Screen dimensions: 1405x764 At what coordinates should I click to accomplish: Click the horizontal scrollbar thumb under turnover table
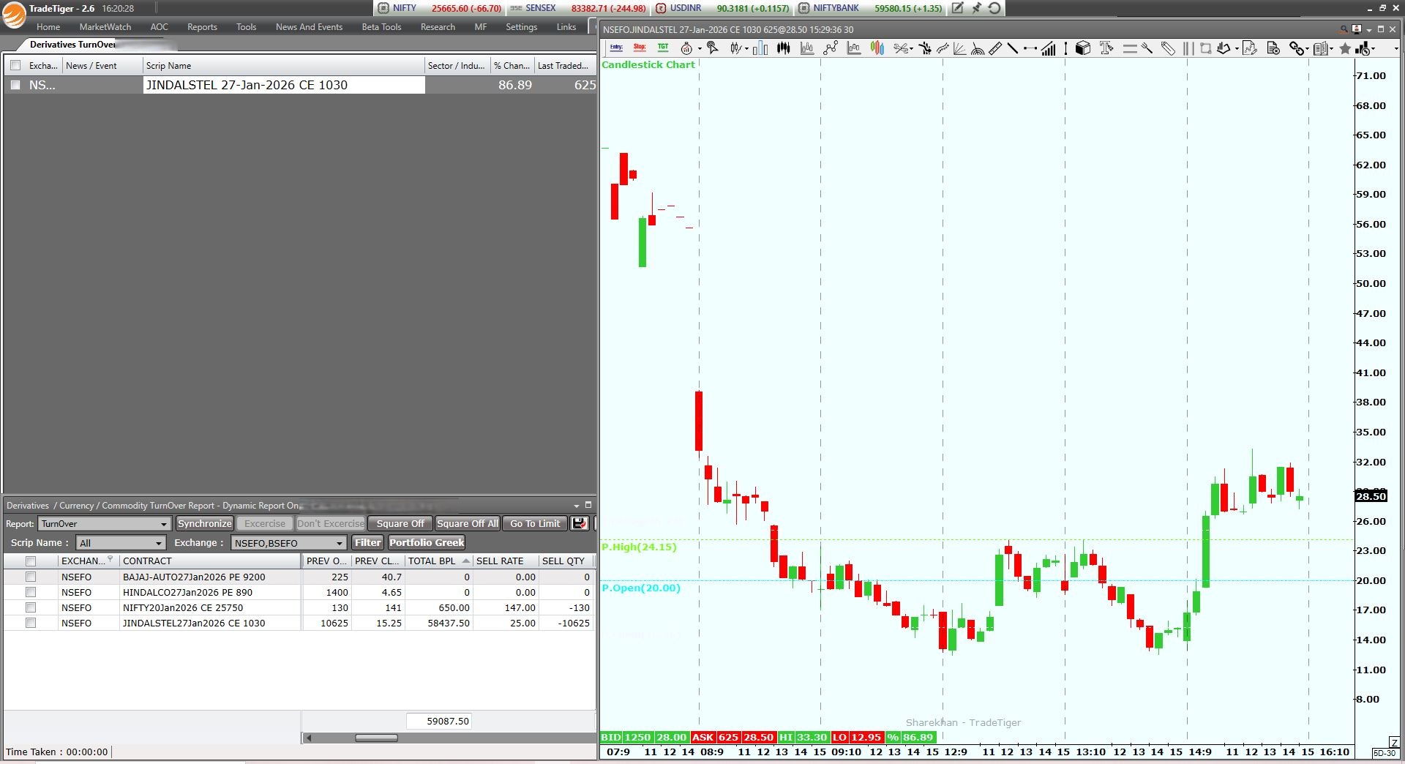[376, 738]
